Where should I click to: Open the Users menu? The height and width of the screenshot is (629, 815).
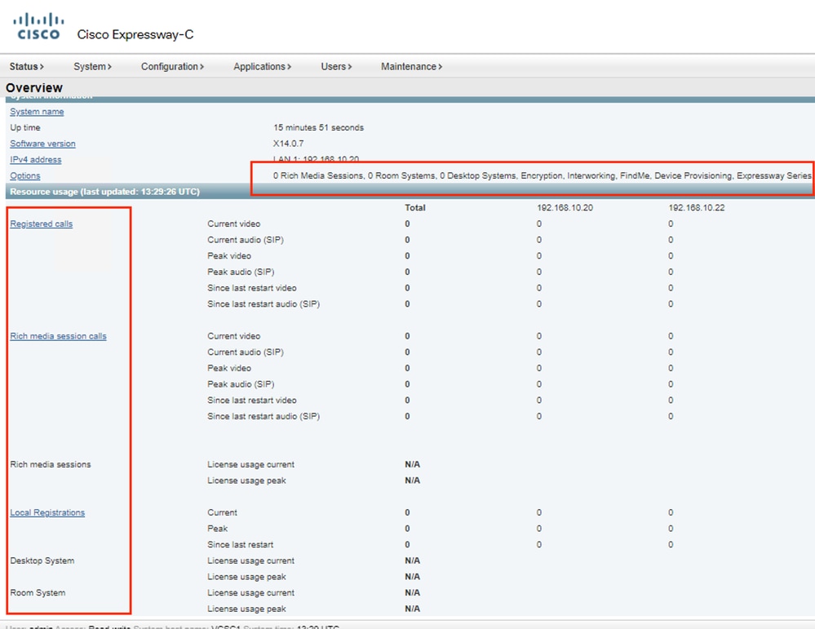pos(336,67)
